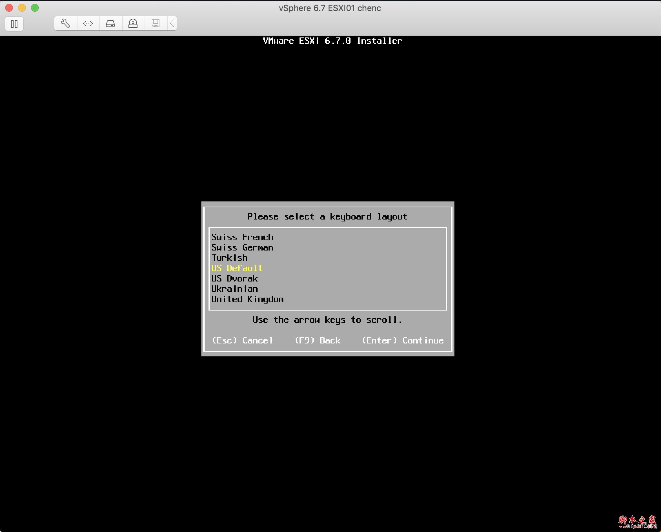Select the highlighted US Default layout
The width and height of the screenshot is (661, 532).
(x=237, y=268)
